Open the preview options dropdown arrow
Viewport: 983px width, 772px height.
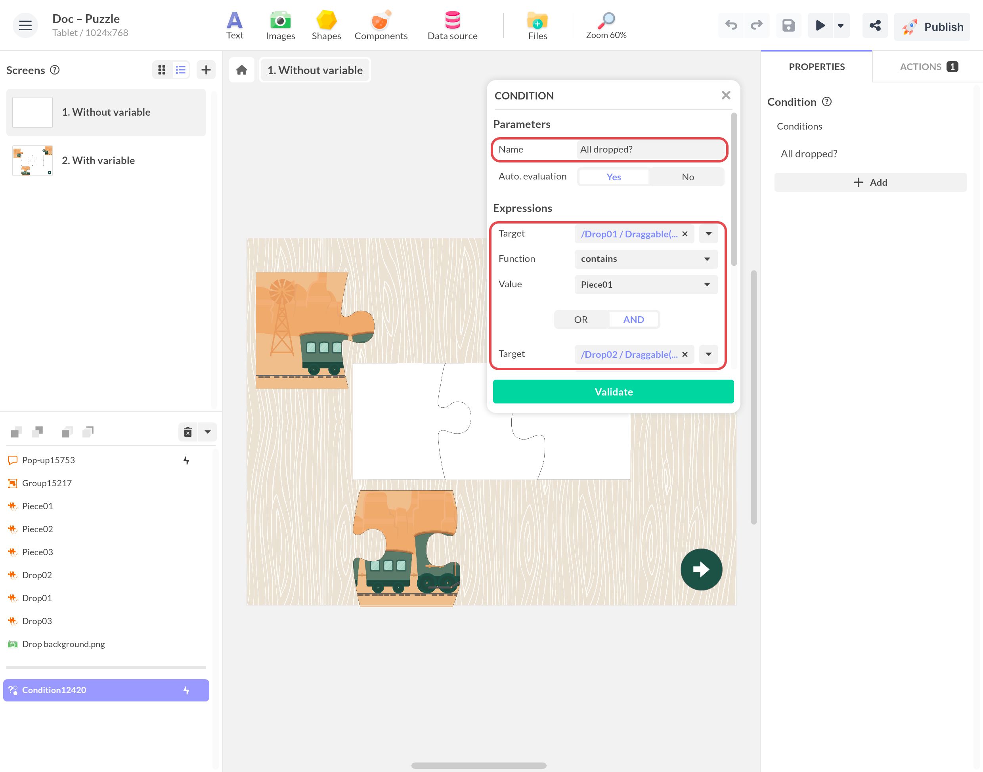point(841,25)
